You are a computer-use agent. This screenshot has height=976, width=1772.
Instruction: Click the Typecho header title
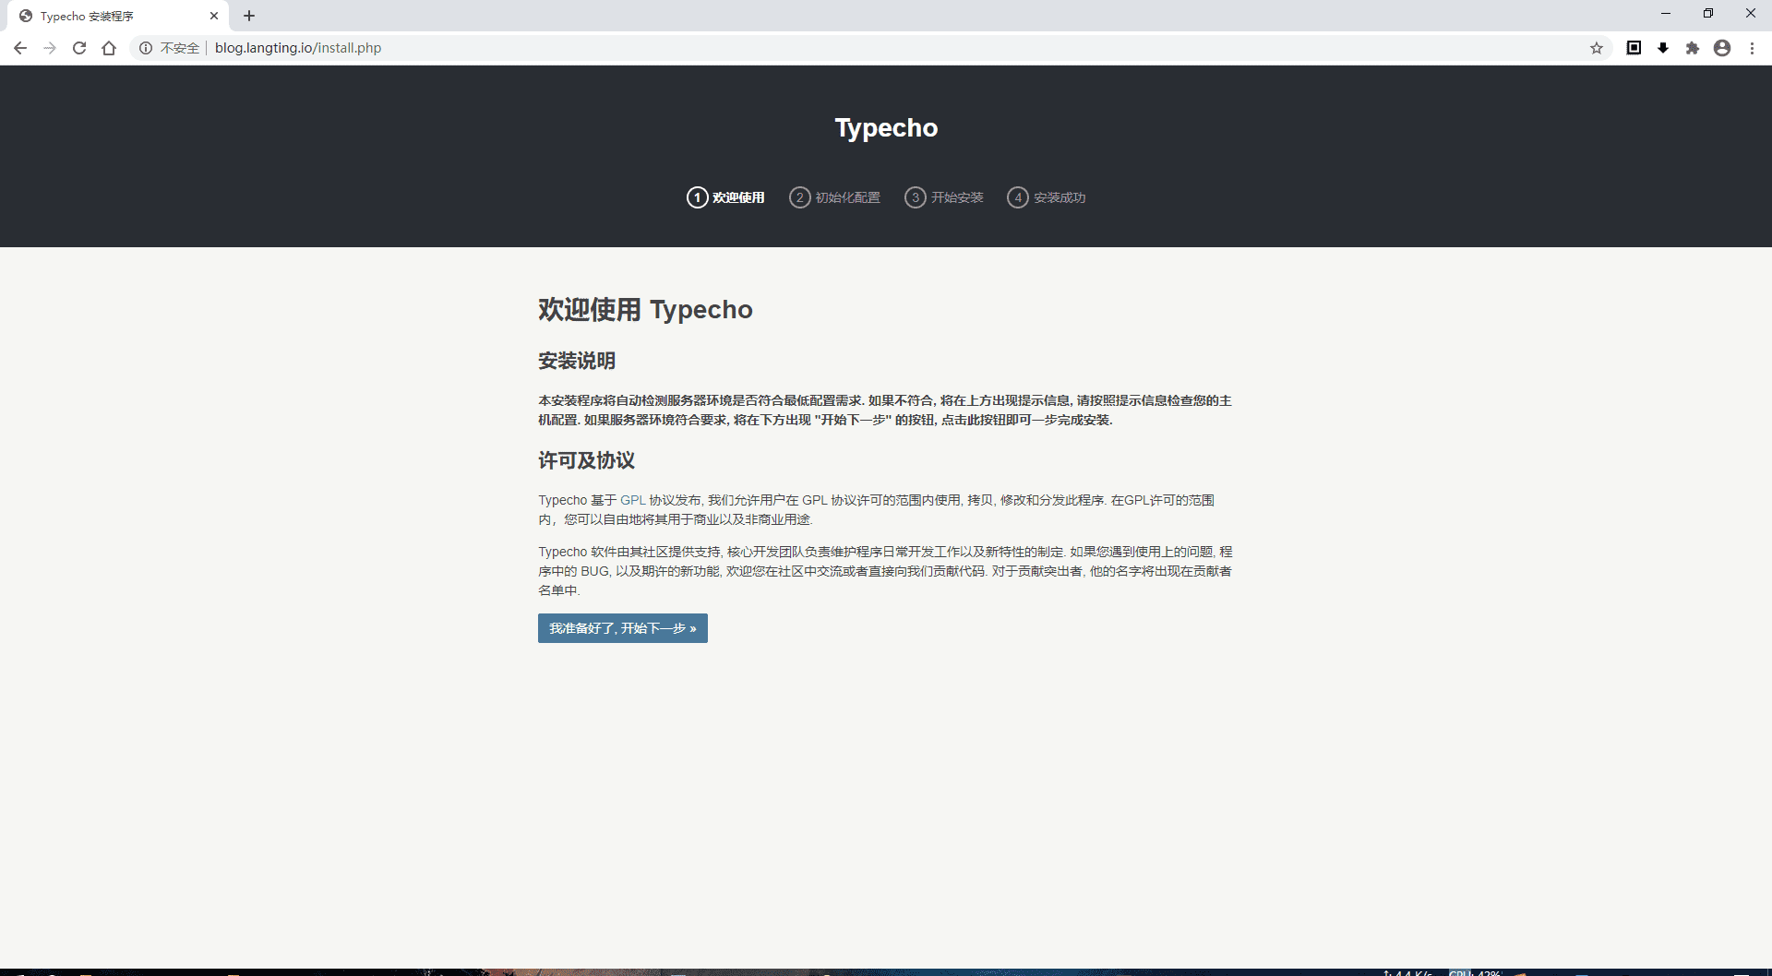tap(886, 127)
